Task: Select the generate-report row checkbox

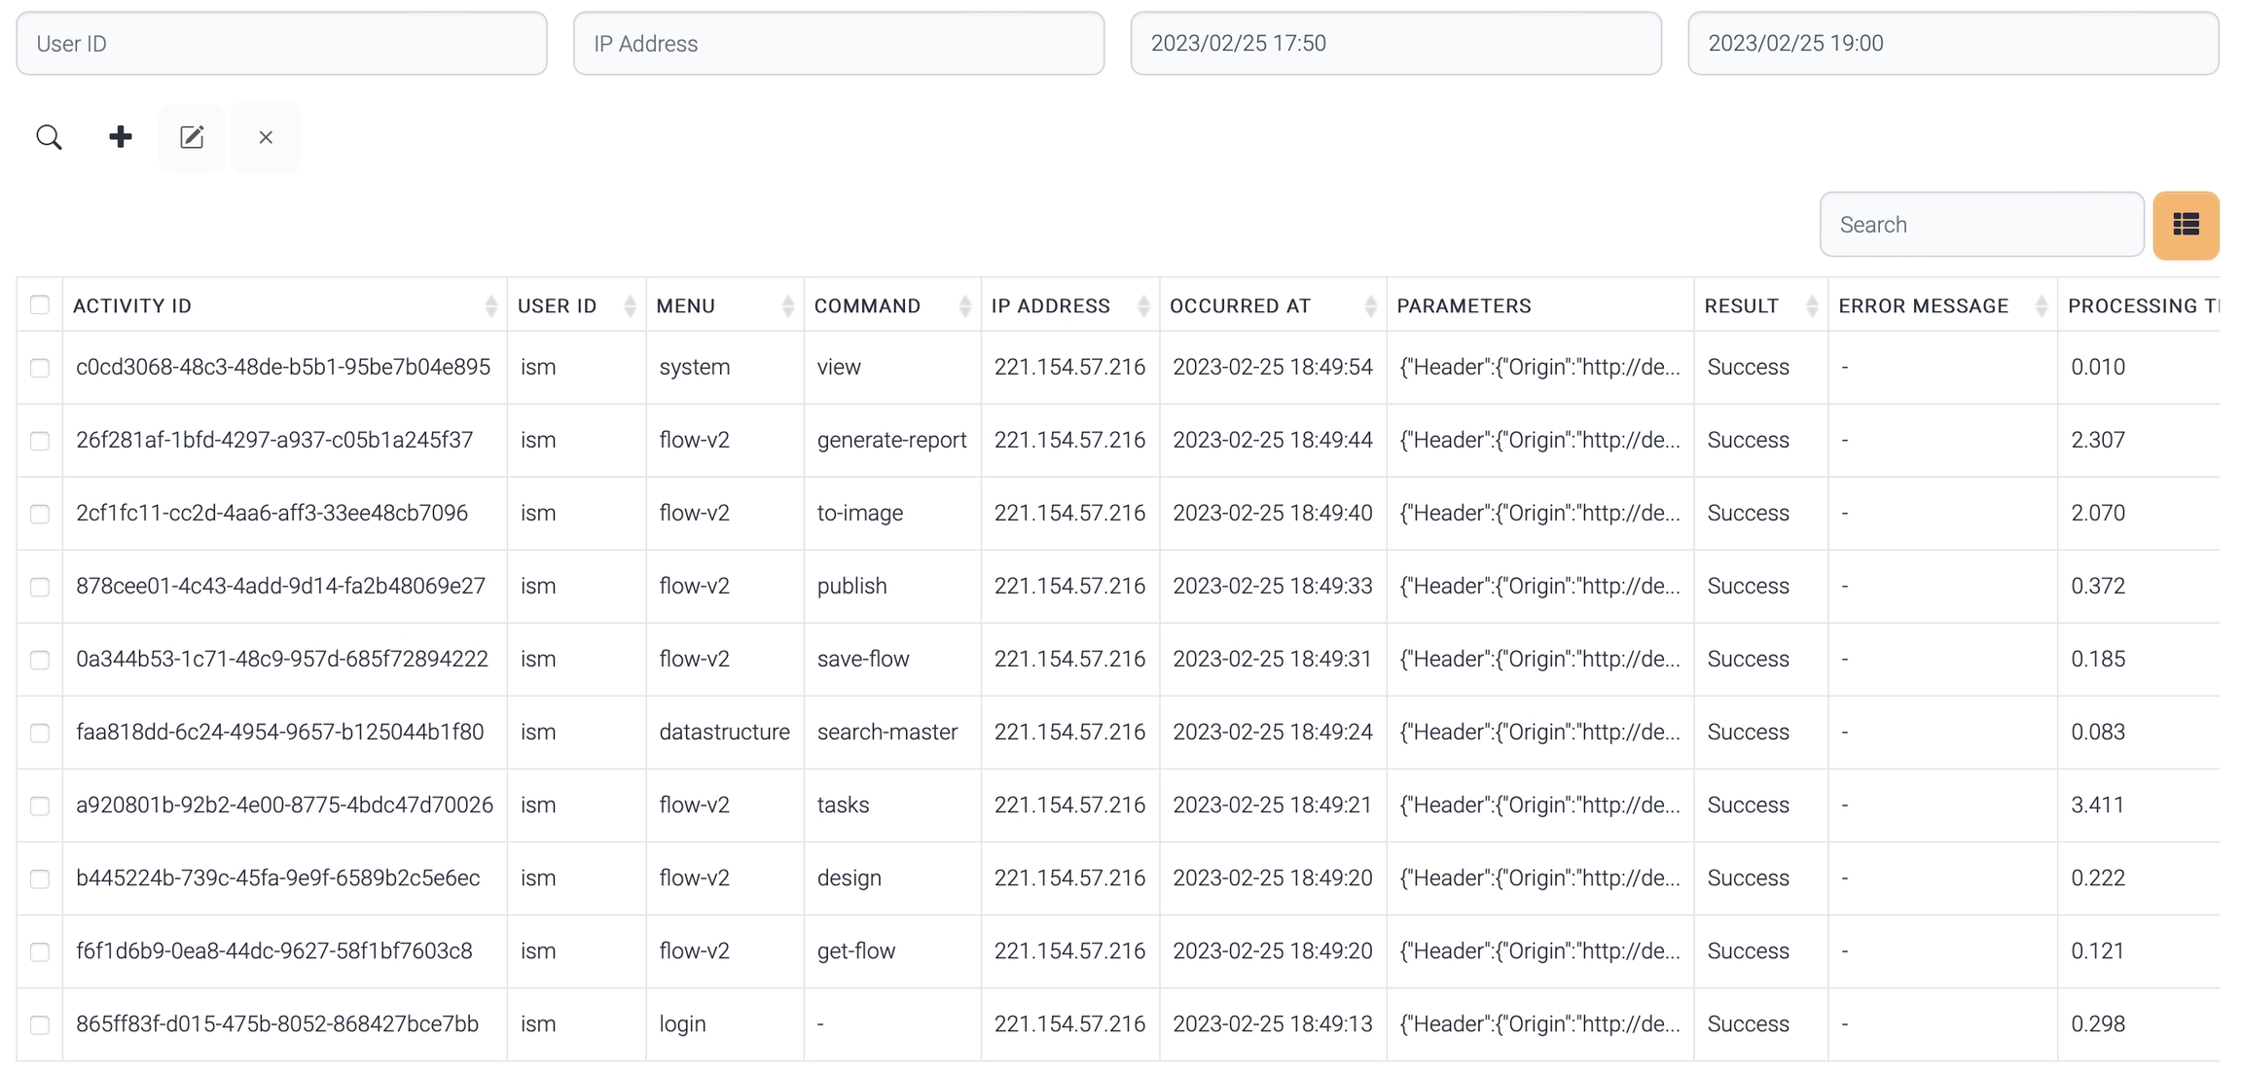Action: point(40,441)
